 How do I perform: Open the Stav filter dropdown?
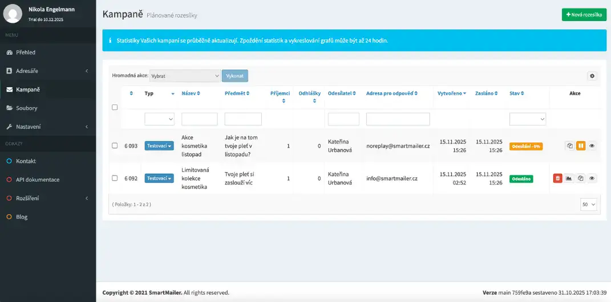527,119
